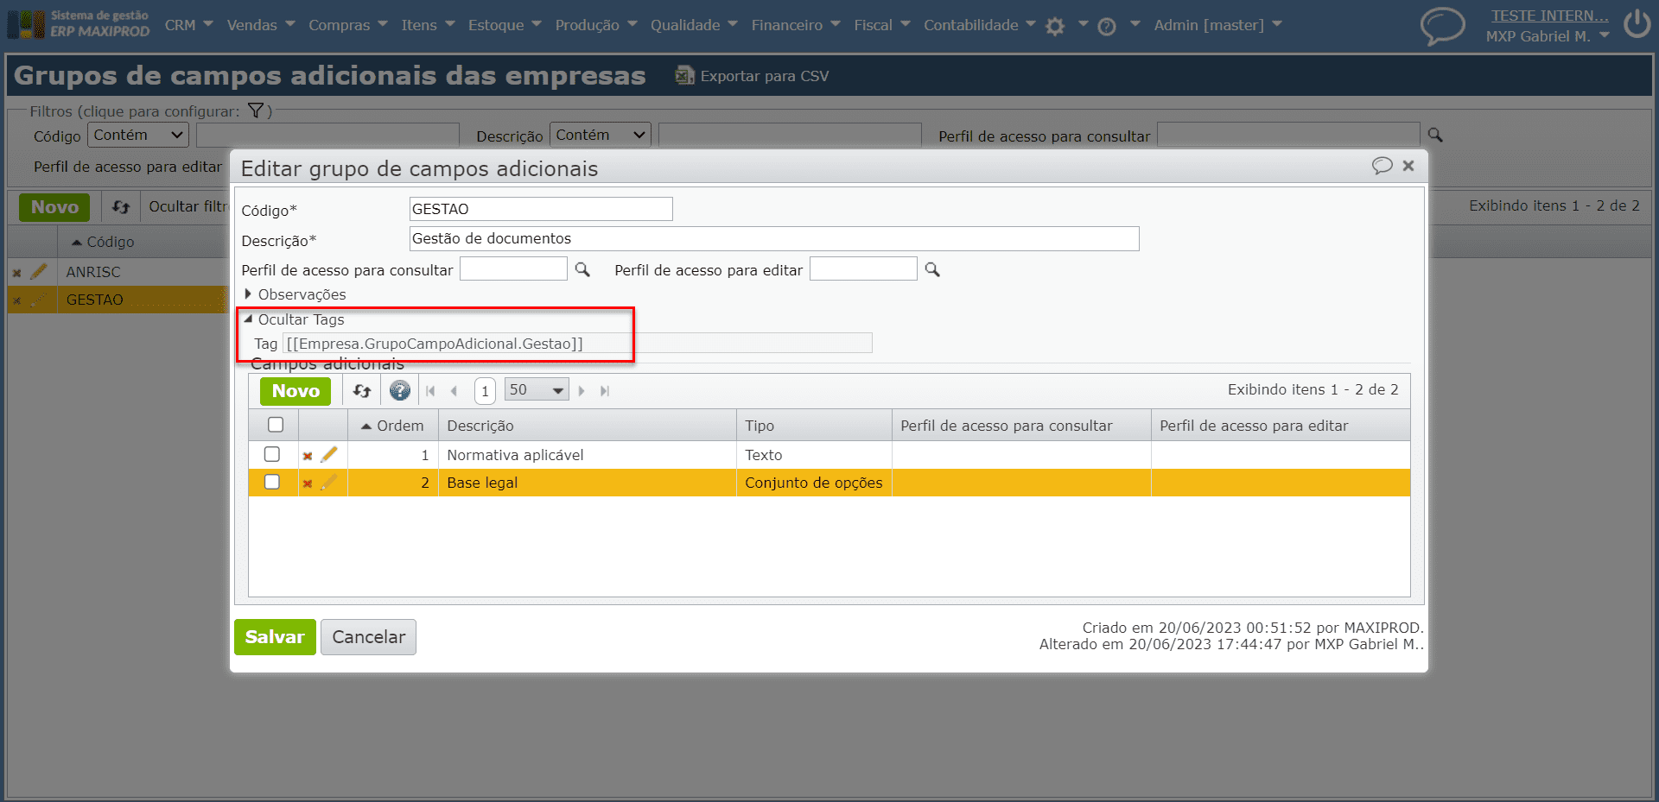Delete the Base legal row

pos(308,483)
